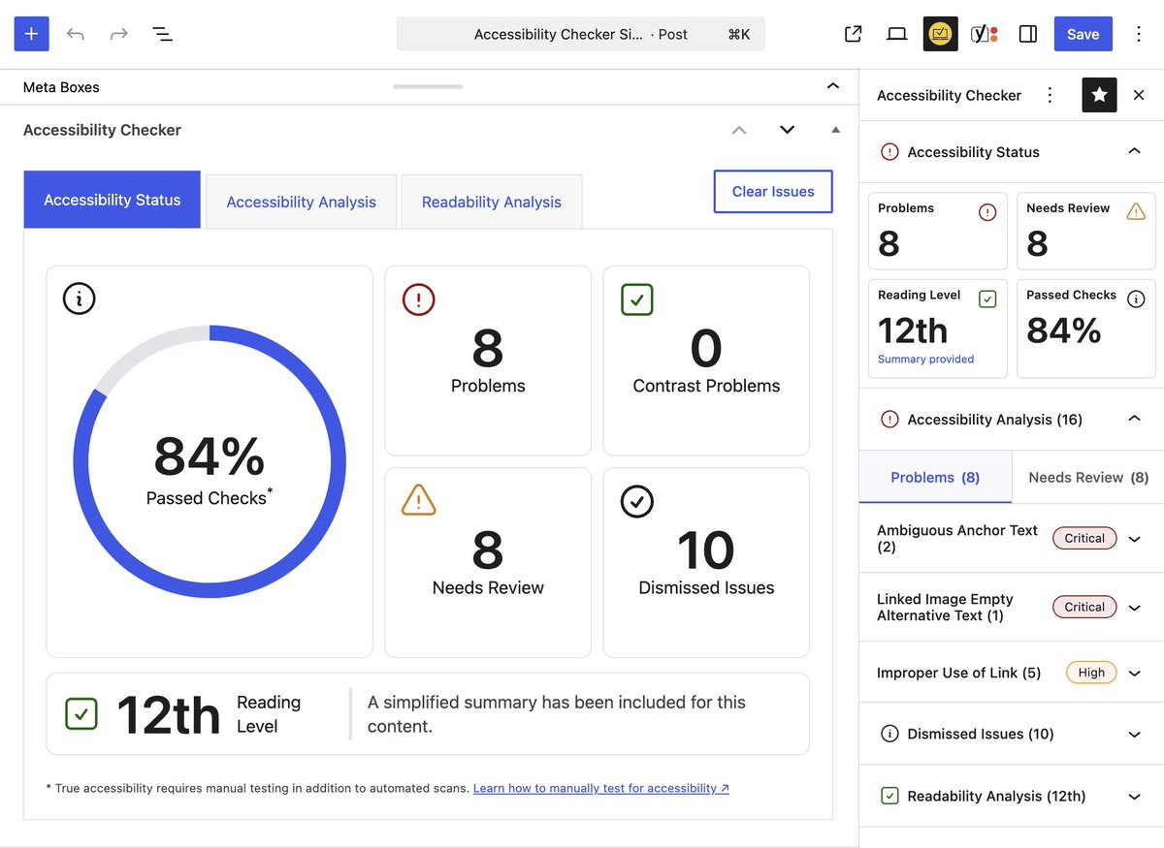Viewport: 1164px width, 848px height.
Task: Switch to the Readability Analysis tab
Action: [x=491, y=202]
